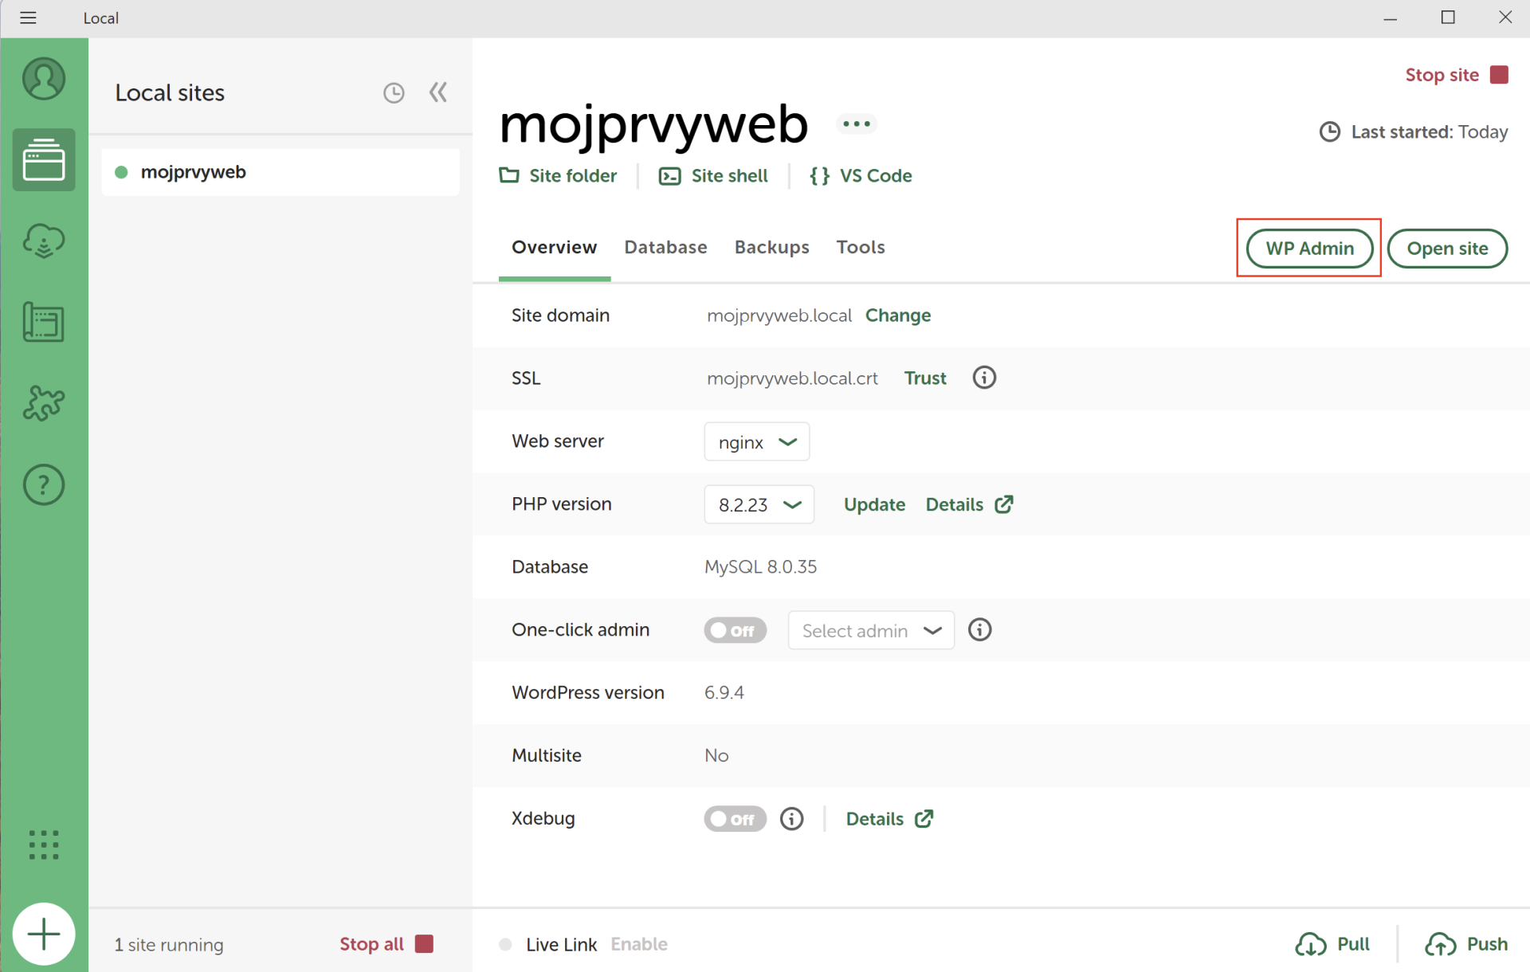Click the SSL info icon
This screenshot has height=972, width=1530.
[984, 378]
